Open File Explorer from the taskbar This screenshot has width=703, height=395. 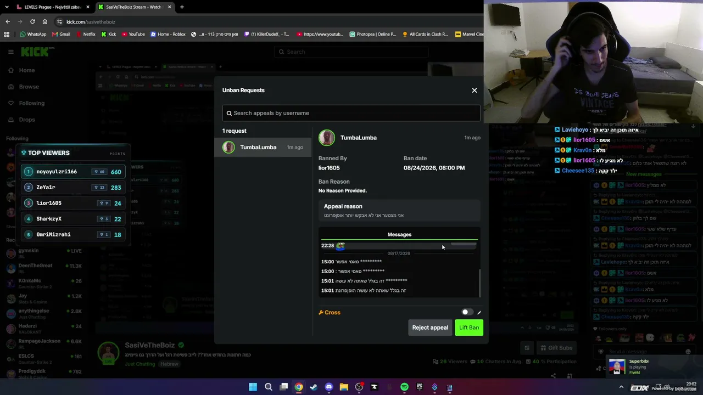click(344, 387)
